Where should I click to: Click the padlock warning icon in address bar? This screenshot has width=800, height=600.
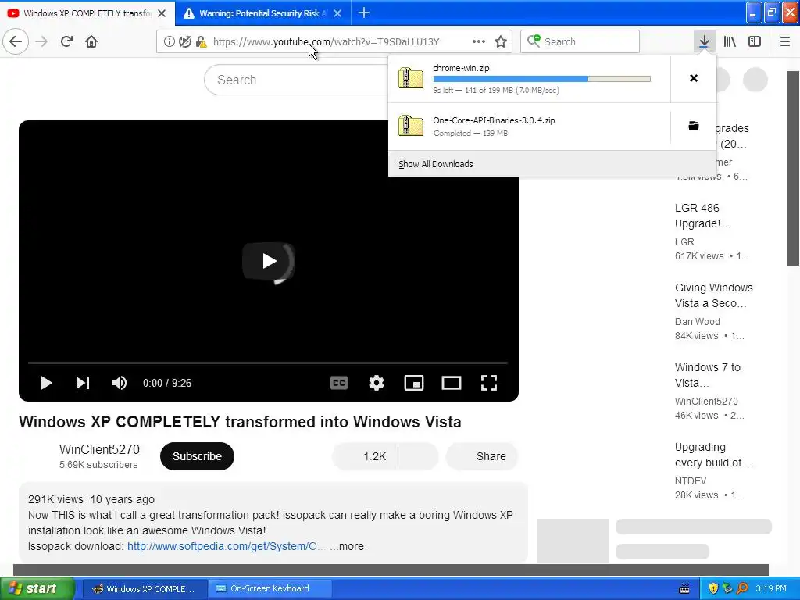tap(202, 42)
